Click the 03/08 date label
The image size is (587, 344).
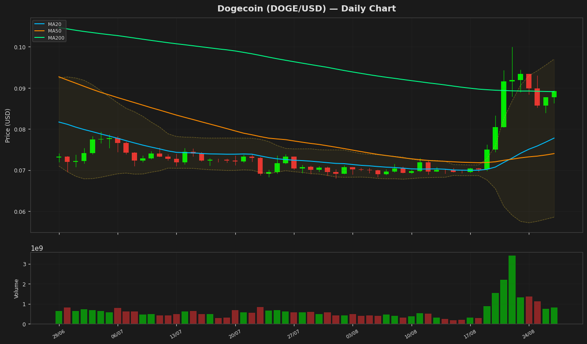pos(353,334)
